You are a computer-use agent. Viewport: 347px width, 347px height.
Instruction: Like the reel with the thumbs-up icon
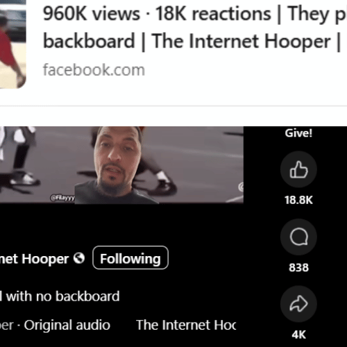tap(298, 169)
